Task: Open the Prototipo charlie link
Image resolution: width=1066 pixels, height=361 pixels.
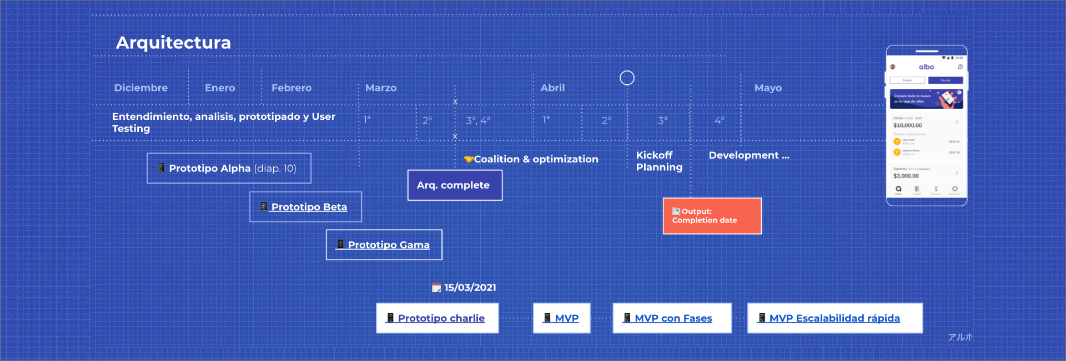Action: (441, 318)
